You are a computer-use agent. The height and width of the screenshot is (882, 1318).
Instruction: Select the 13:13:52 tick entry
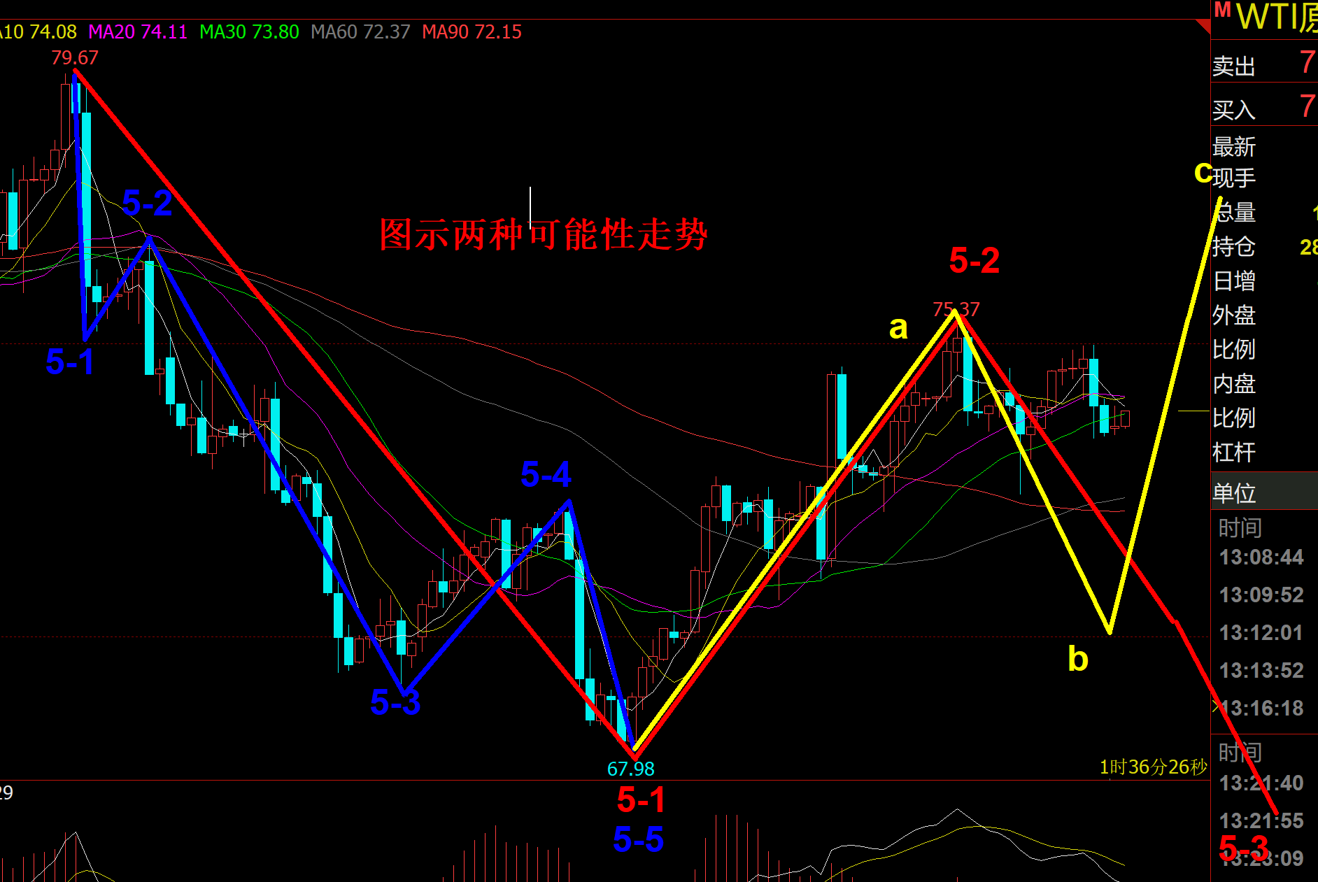click(x=1261, y=671)
